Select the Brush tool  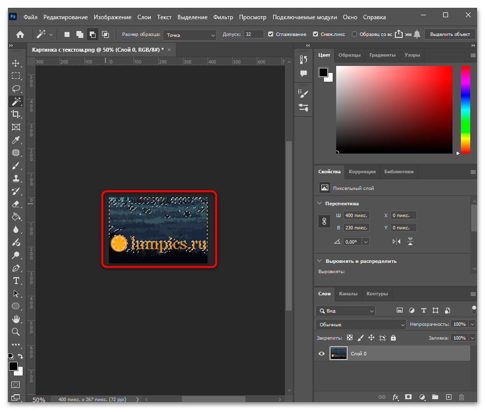[x=16, y=165]
